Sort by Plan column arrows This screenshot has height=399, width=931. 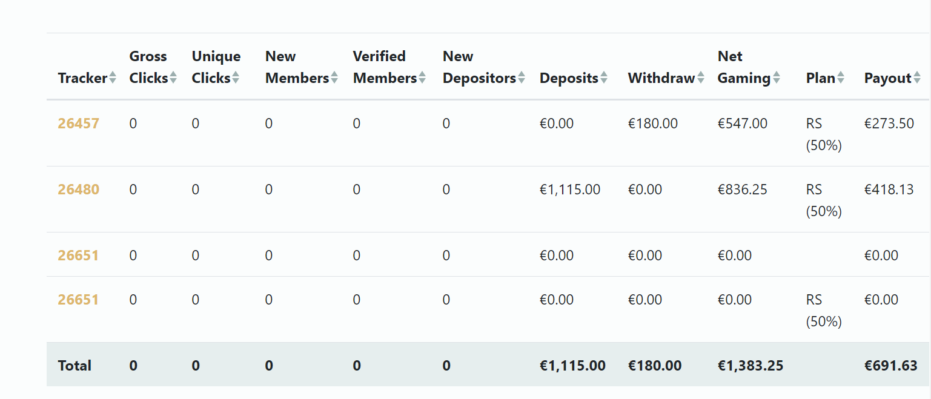[841, 78]
